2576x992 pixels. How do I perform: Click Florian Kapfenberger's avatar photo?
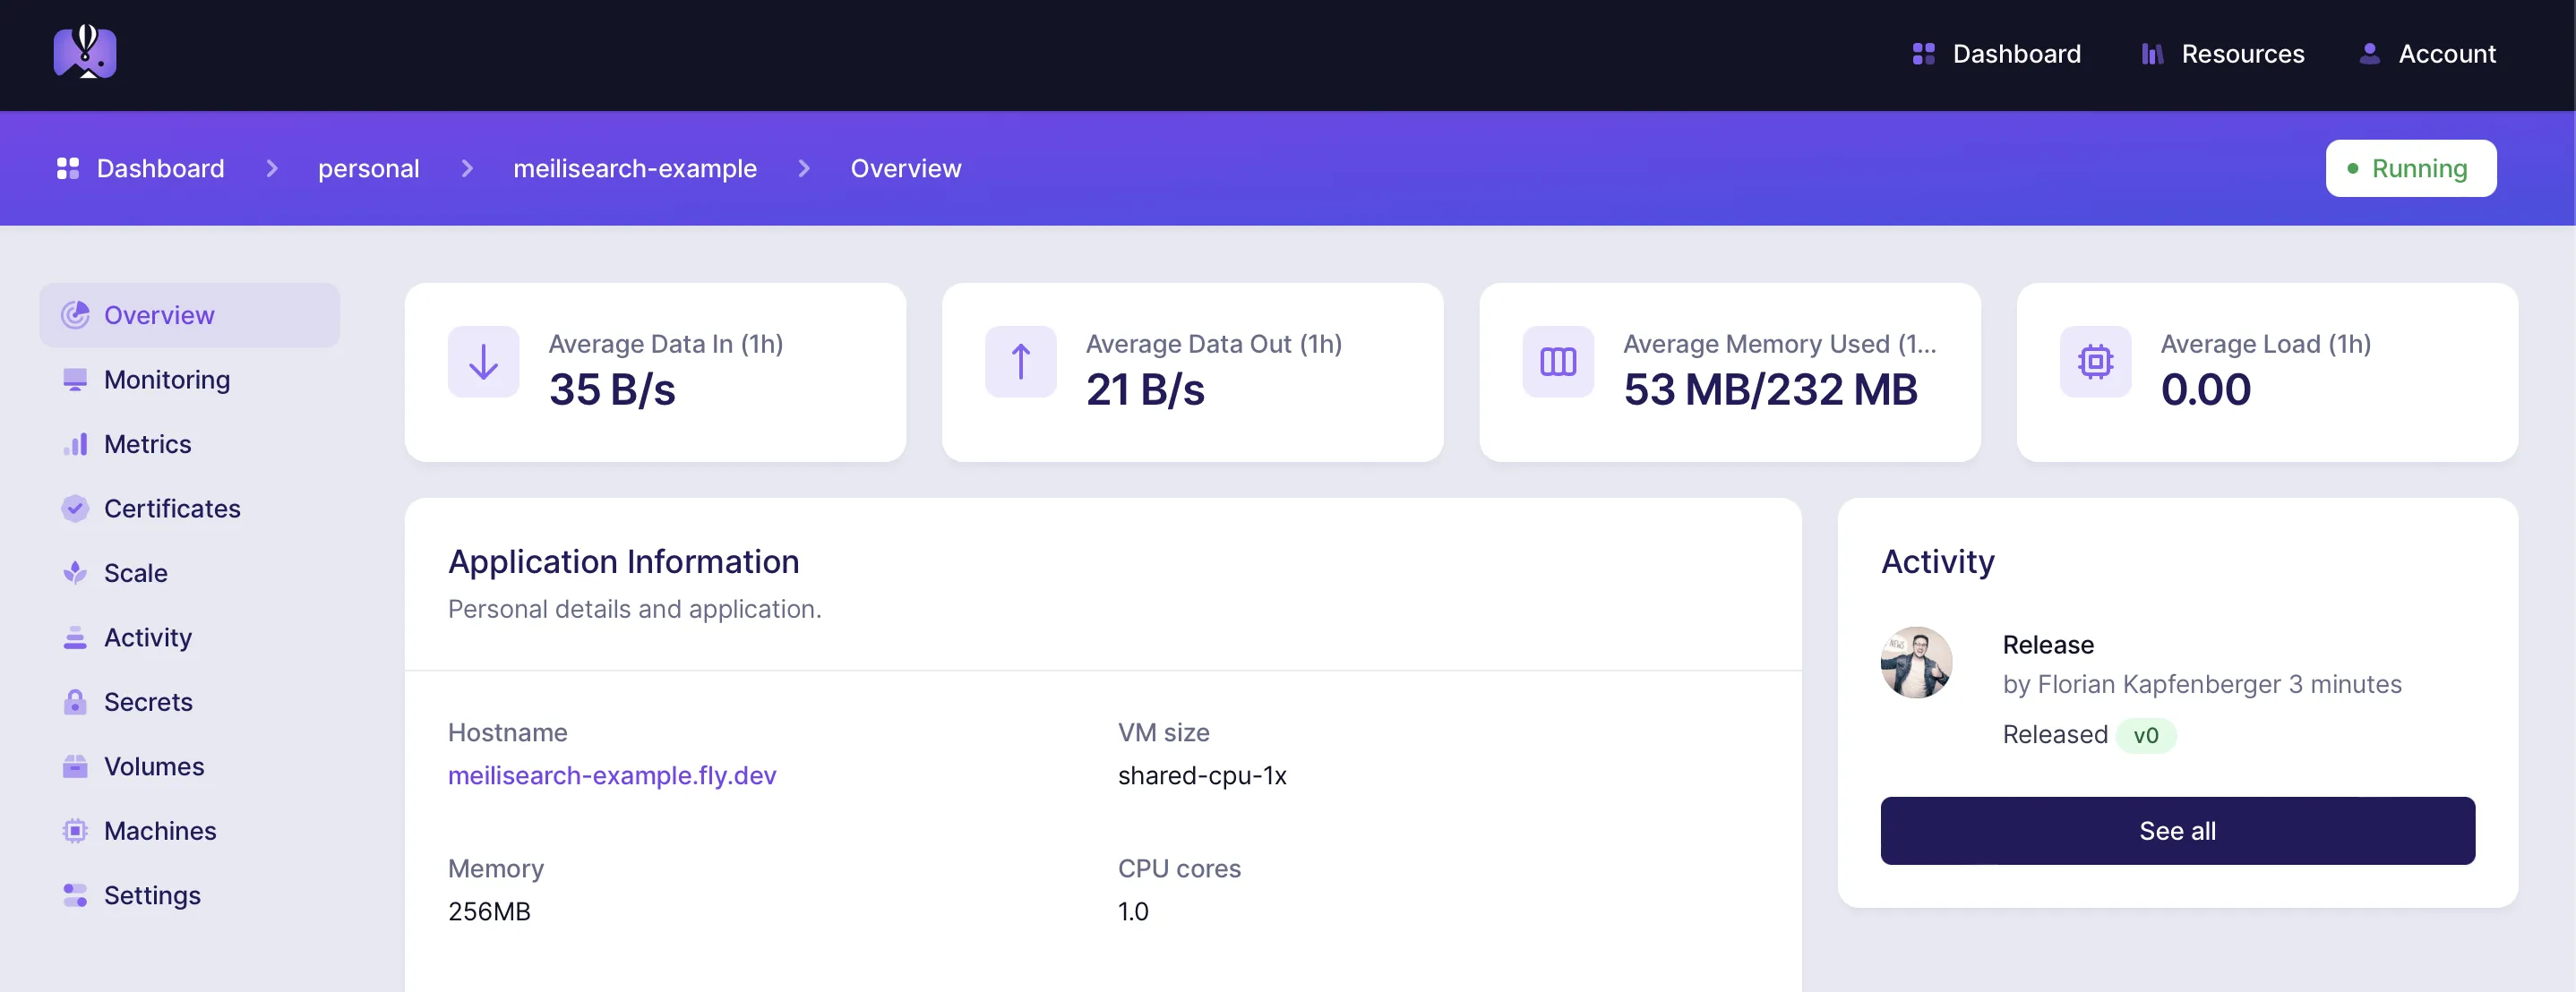coord(1916,662)
